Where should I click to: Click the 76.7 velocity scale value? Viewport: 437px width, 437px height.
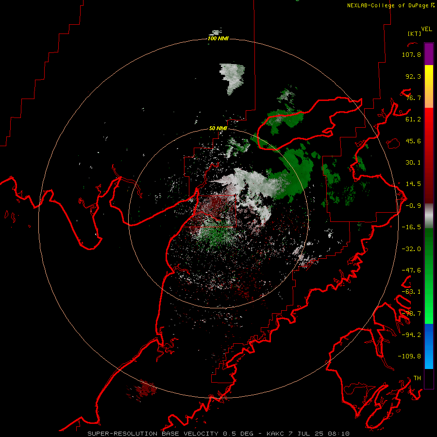pyautogui.click(x=413, y=98)
